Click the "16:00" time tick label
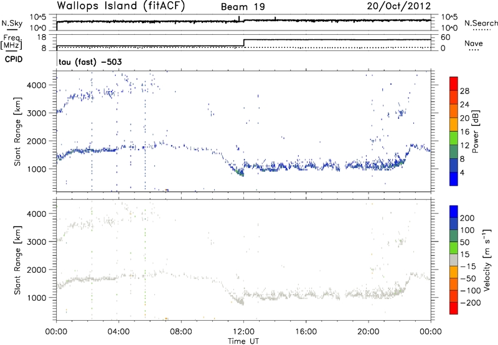 pyautogui.click(x=306, y=332)
